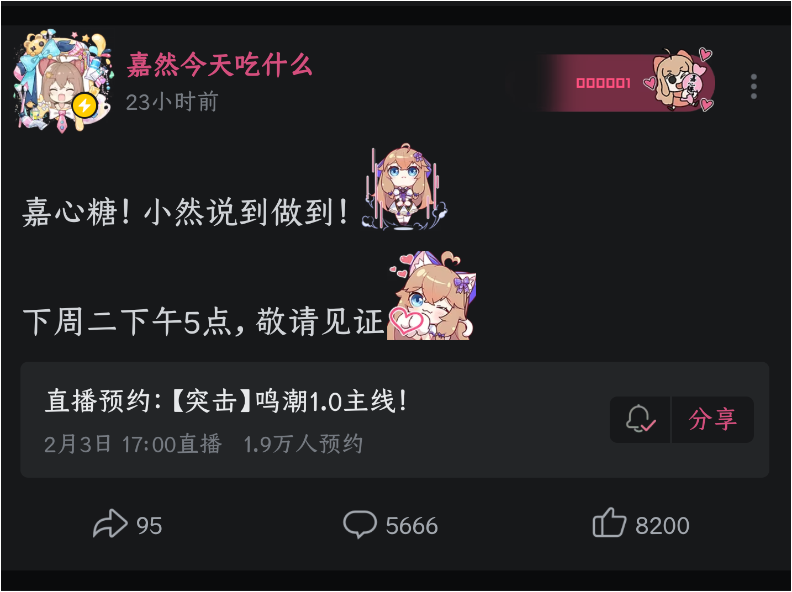Click 2月3日 17:00直播 schedule info
The height and width of the screenshot is (592, 792).
tap(133, 444)
